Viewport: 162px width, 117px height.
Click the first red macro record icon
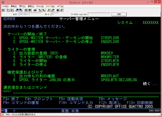(40, 10)
